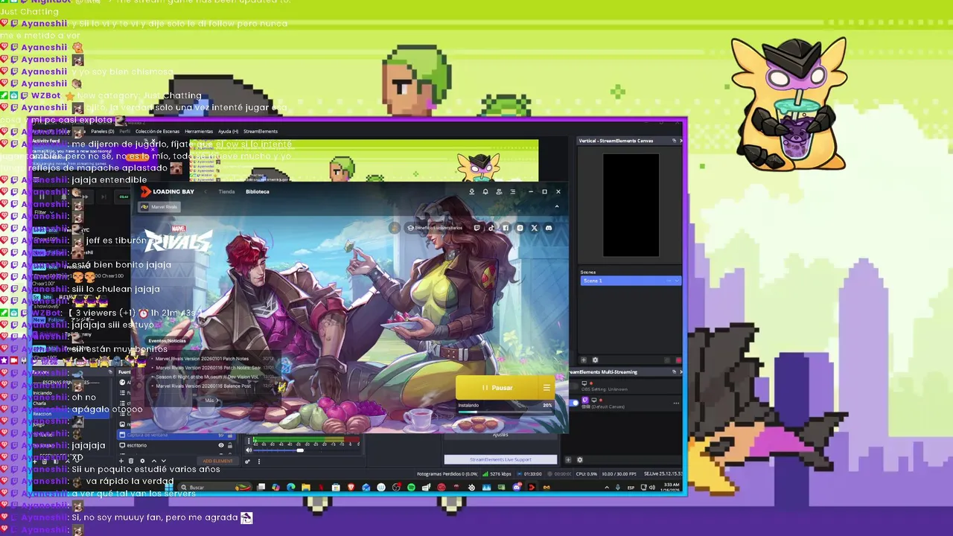Show hidden system tray icons chevron

[x=607, y=487]
